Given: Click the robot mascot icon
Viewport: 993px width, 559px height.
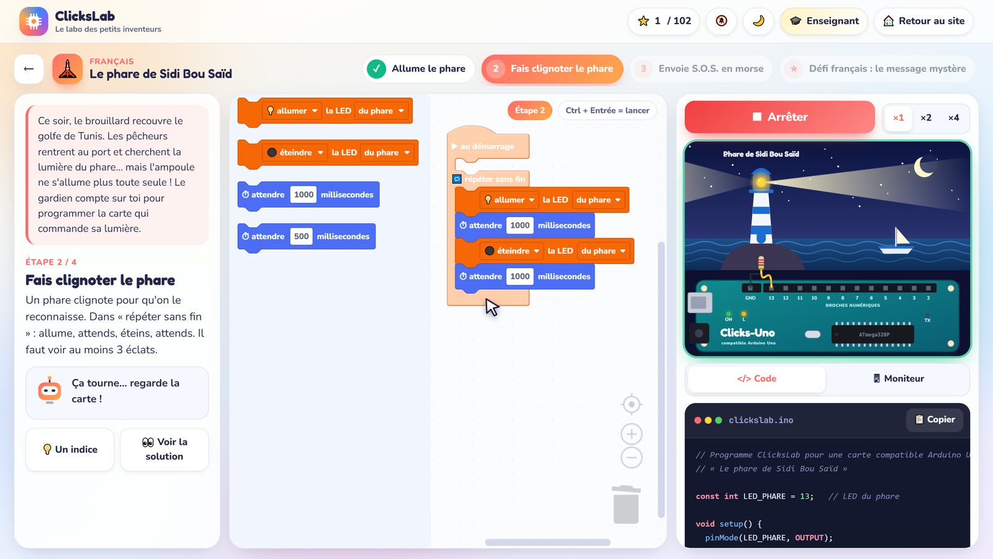Looking at the screenshot, I should [x=50, y=391].
